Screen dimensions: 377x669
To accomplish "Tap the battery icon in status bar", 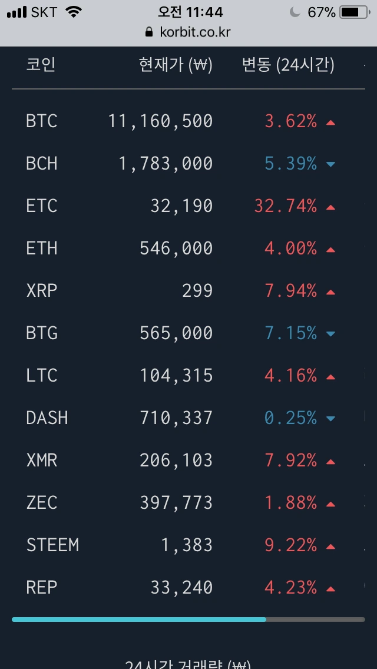I will [355, 12].
